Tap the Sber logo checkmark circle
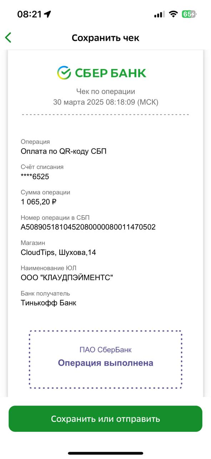This screenshot has height=459, width=211. [x=64, y=73]
